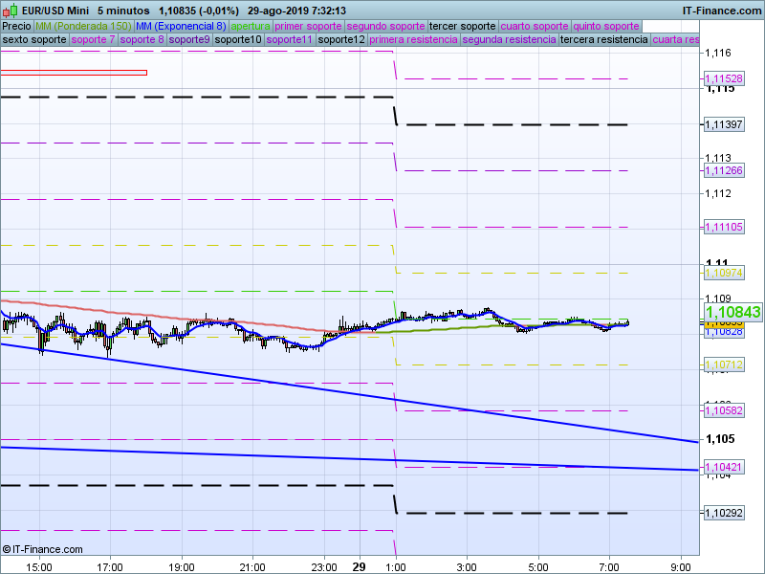Image resolution: width=765 pixels, height=574 pixels.
Task: Click the 1,10292 price level tag
Action: pos(723,513)
